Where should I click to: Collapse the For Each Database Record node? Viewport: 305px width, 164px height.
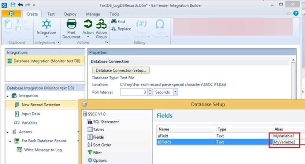(10, 141)
